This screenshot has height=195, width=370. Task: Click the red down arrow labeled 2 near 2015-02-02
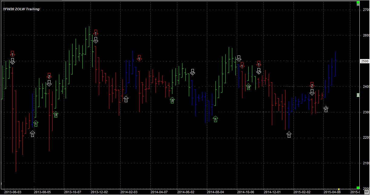coord(312,85)
